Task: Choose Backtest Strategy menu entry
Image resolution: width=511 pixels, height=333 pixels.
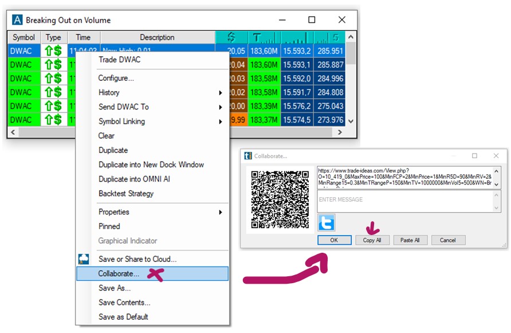Action: click(x=126, y=194)
